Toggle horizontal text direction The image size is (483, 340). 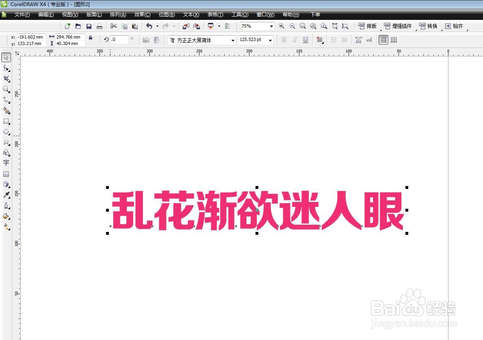coord(383,40)
